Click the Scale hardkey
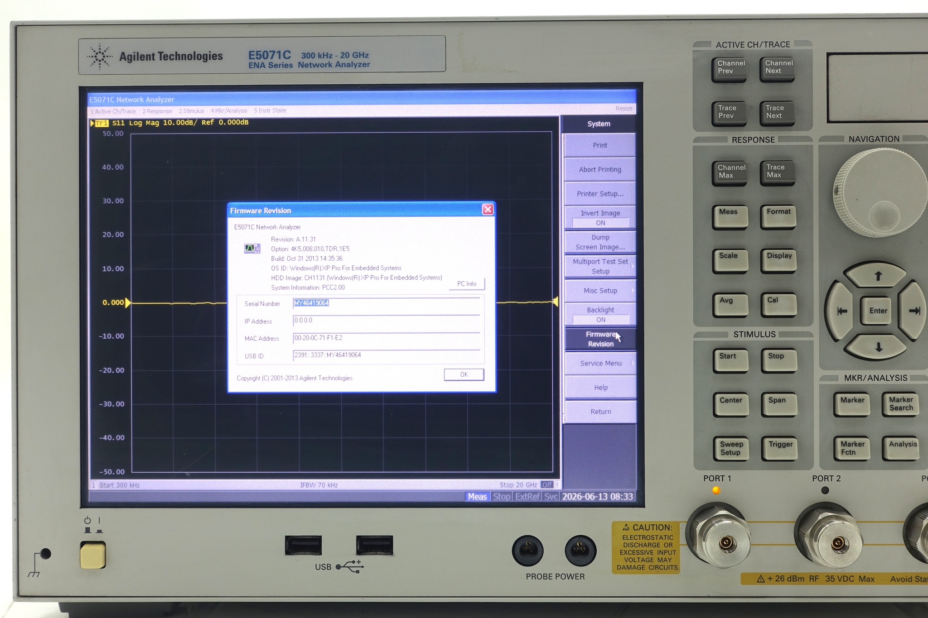928x618 pixels. click(x=730, y=261)
